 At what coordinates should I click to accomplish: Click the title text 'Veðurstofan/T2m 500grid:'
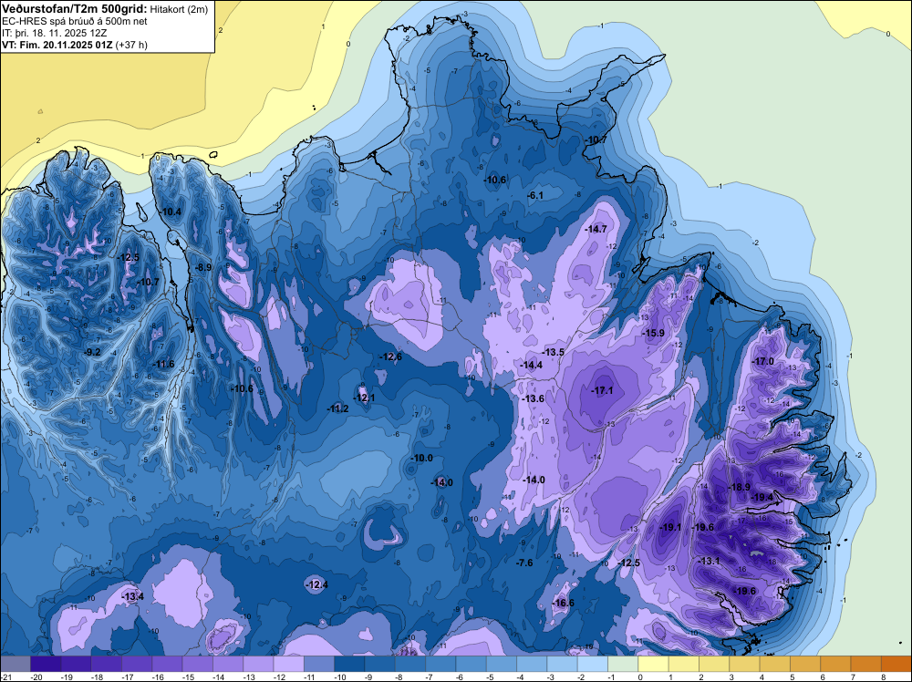[x=75, y=8]
